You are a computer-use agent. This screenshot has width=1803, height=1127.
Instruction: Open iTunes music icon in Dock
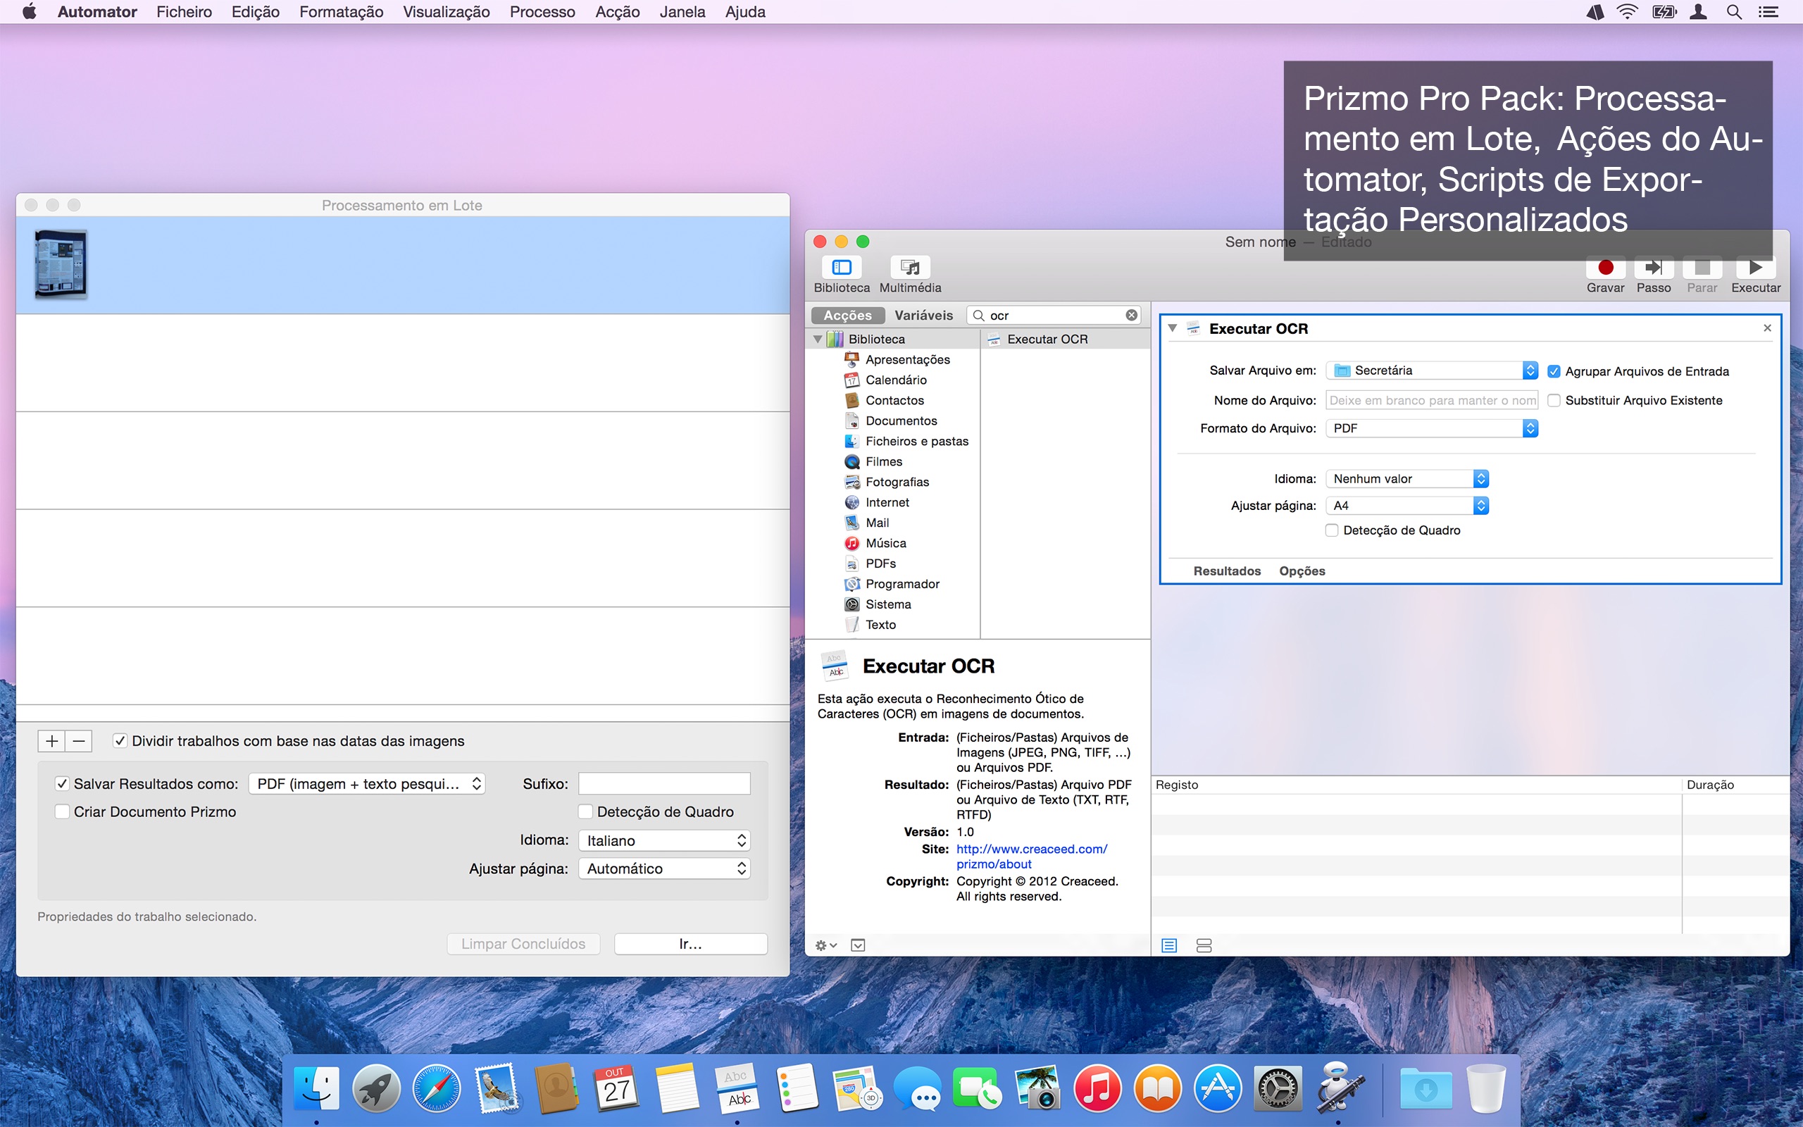(1097, 1089)
